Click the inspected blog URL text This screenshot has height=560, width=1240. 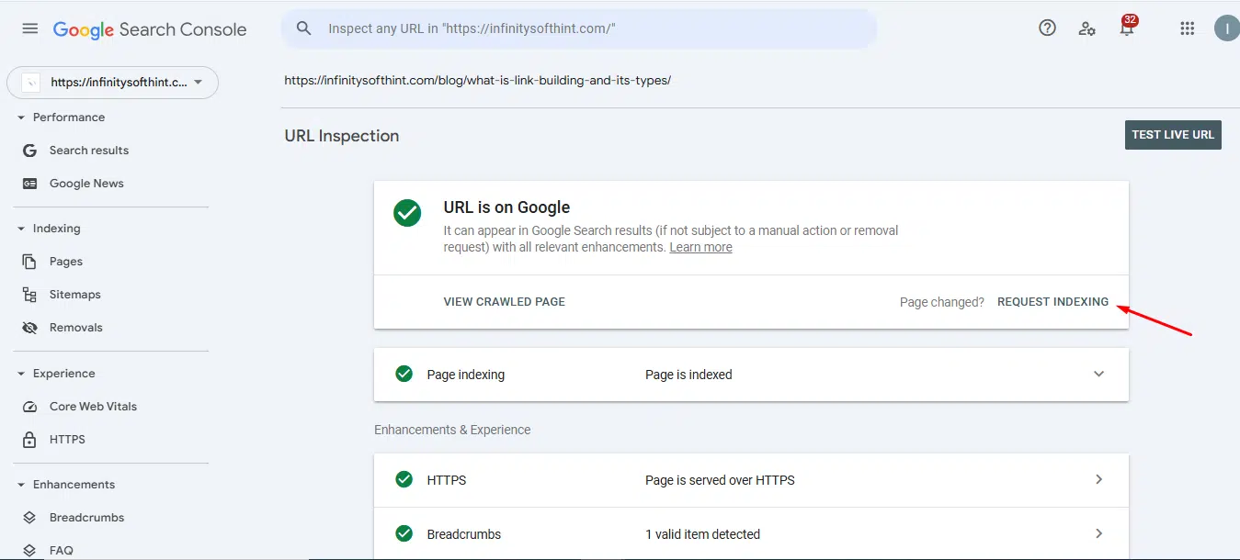478,80
